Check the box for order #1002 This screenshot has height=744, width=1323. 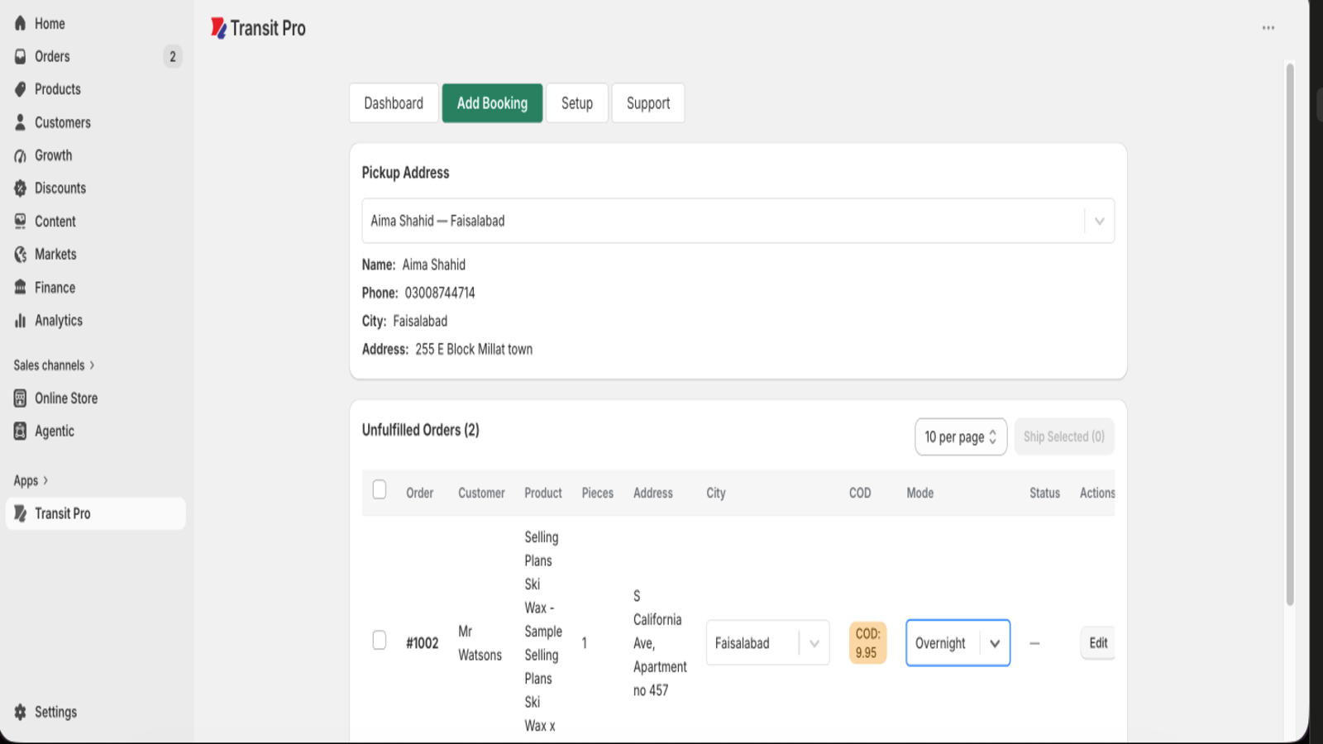380,641
